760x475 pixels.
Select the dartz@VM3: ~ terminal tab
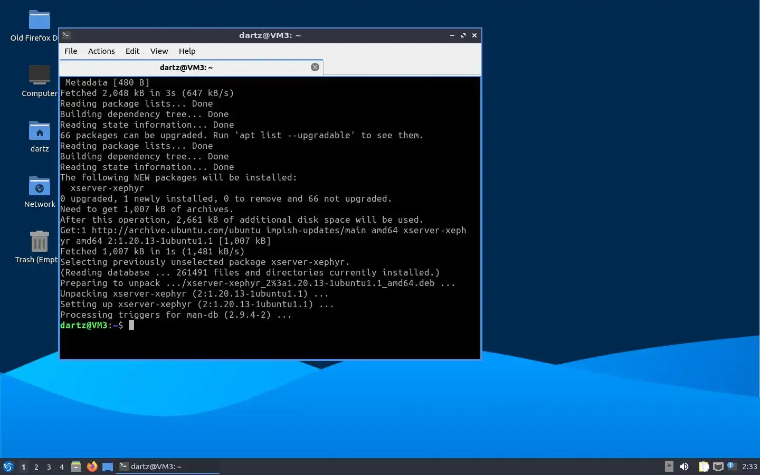[186, 68]
